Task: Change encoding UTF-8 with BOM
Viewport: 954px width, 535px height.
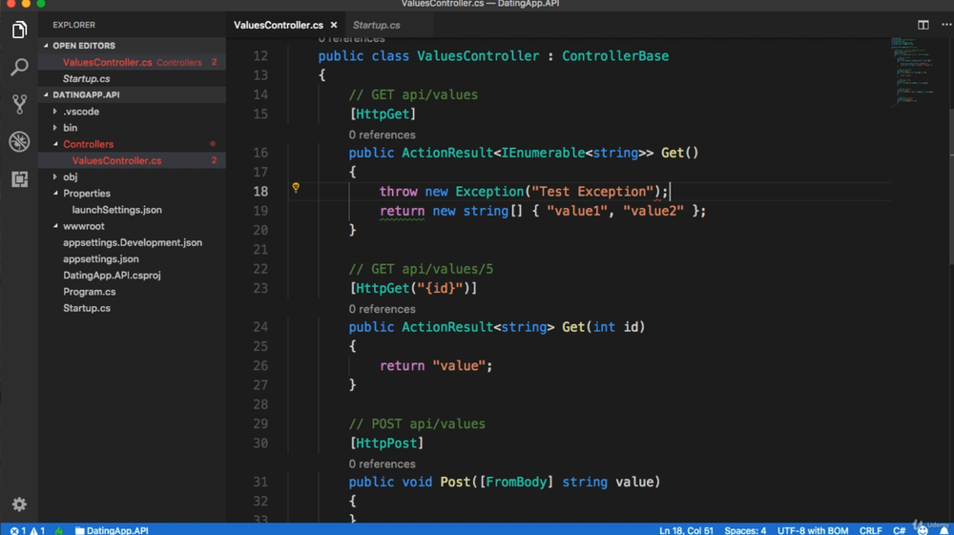Action: 812,530
